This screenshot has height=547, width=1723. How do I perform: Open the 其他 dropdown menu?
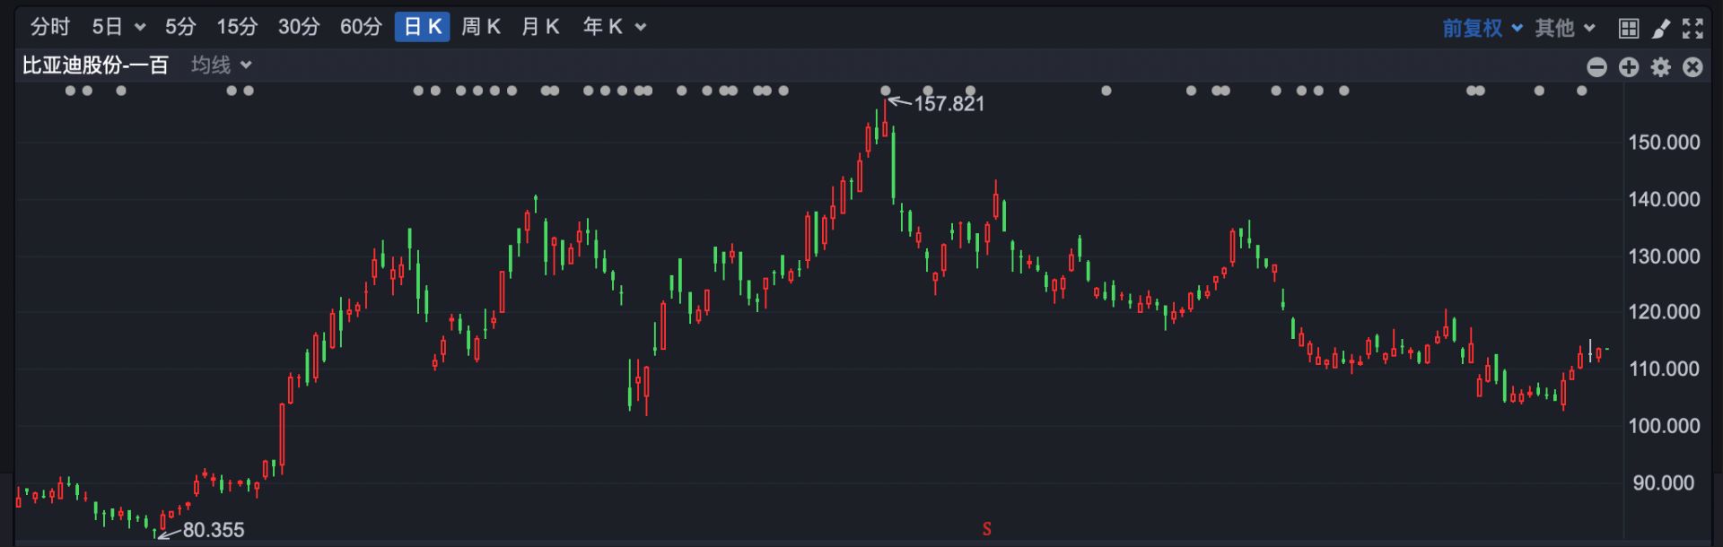(x=1565, y=28)
